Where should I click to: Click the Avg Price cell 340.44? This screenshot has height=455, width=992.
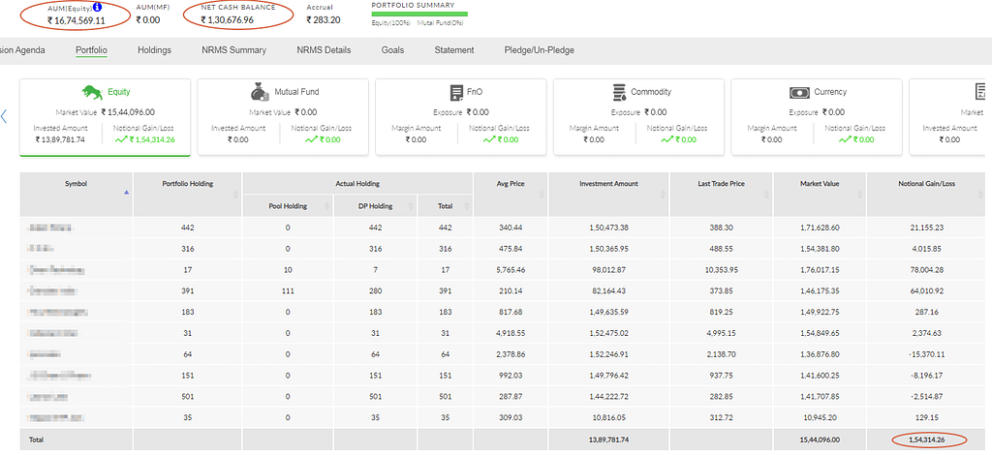click(x=511, y=227)
